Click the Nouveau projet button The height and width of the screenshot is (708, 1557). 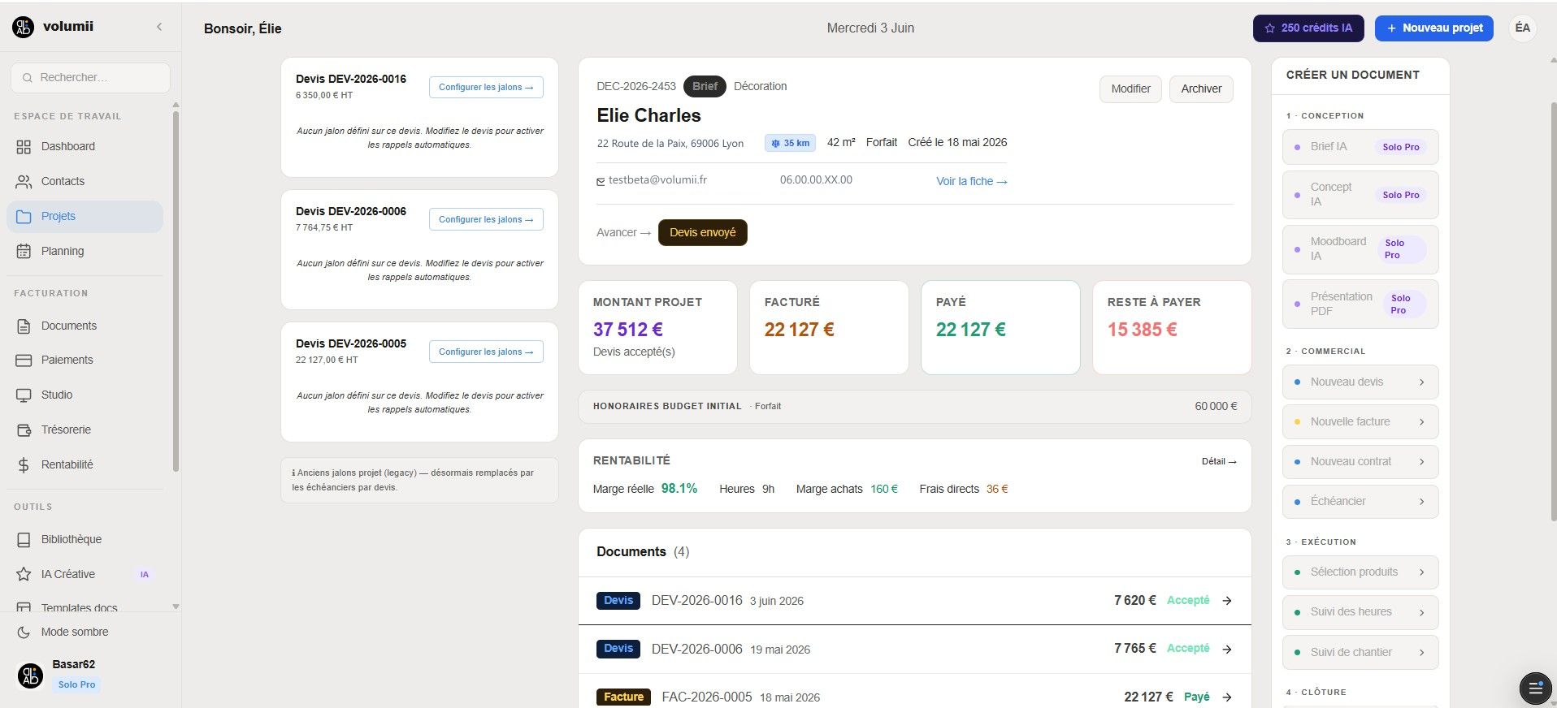click(x=1434, y=28)
